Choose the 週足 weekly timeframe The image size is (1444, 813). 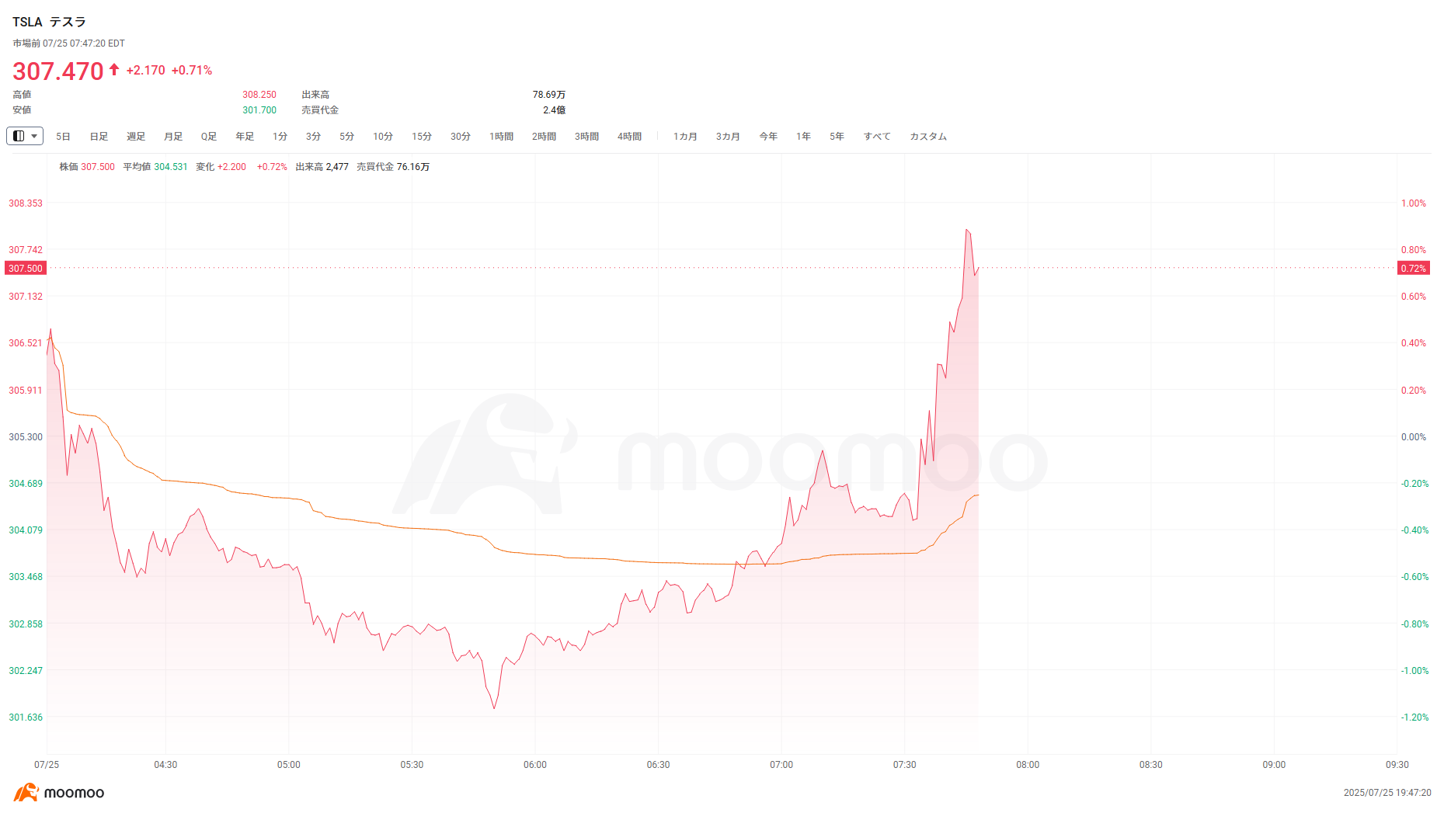(x=136, y=137)
